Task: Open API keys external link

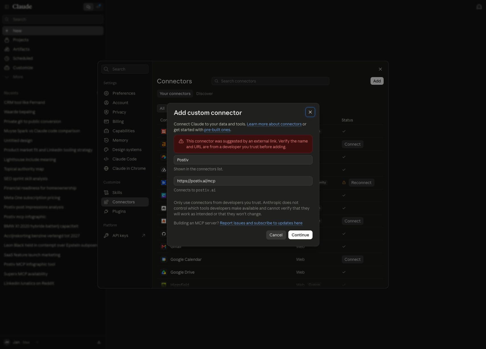Action: click(125, 236)
